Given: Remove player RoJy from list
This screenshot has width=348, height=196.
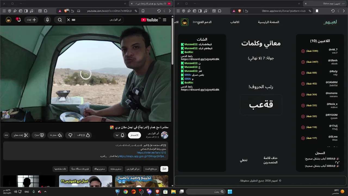Looking at the screenshot, I should click(x=303, y=73).
